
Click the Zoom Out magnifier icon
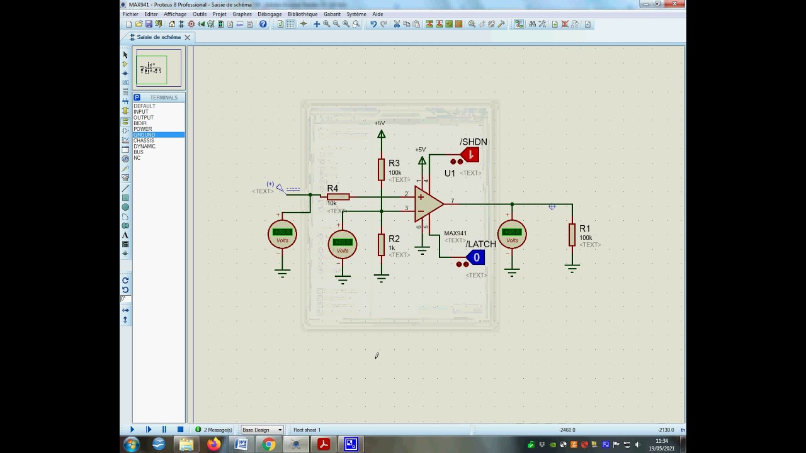point(336,24)
